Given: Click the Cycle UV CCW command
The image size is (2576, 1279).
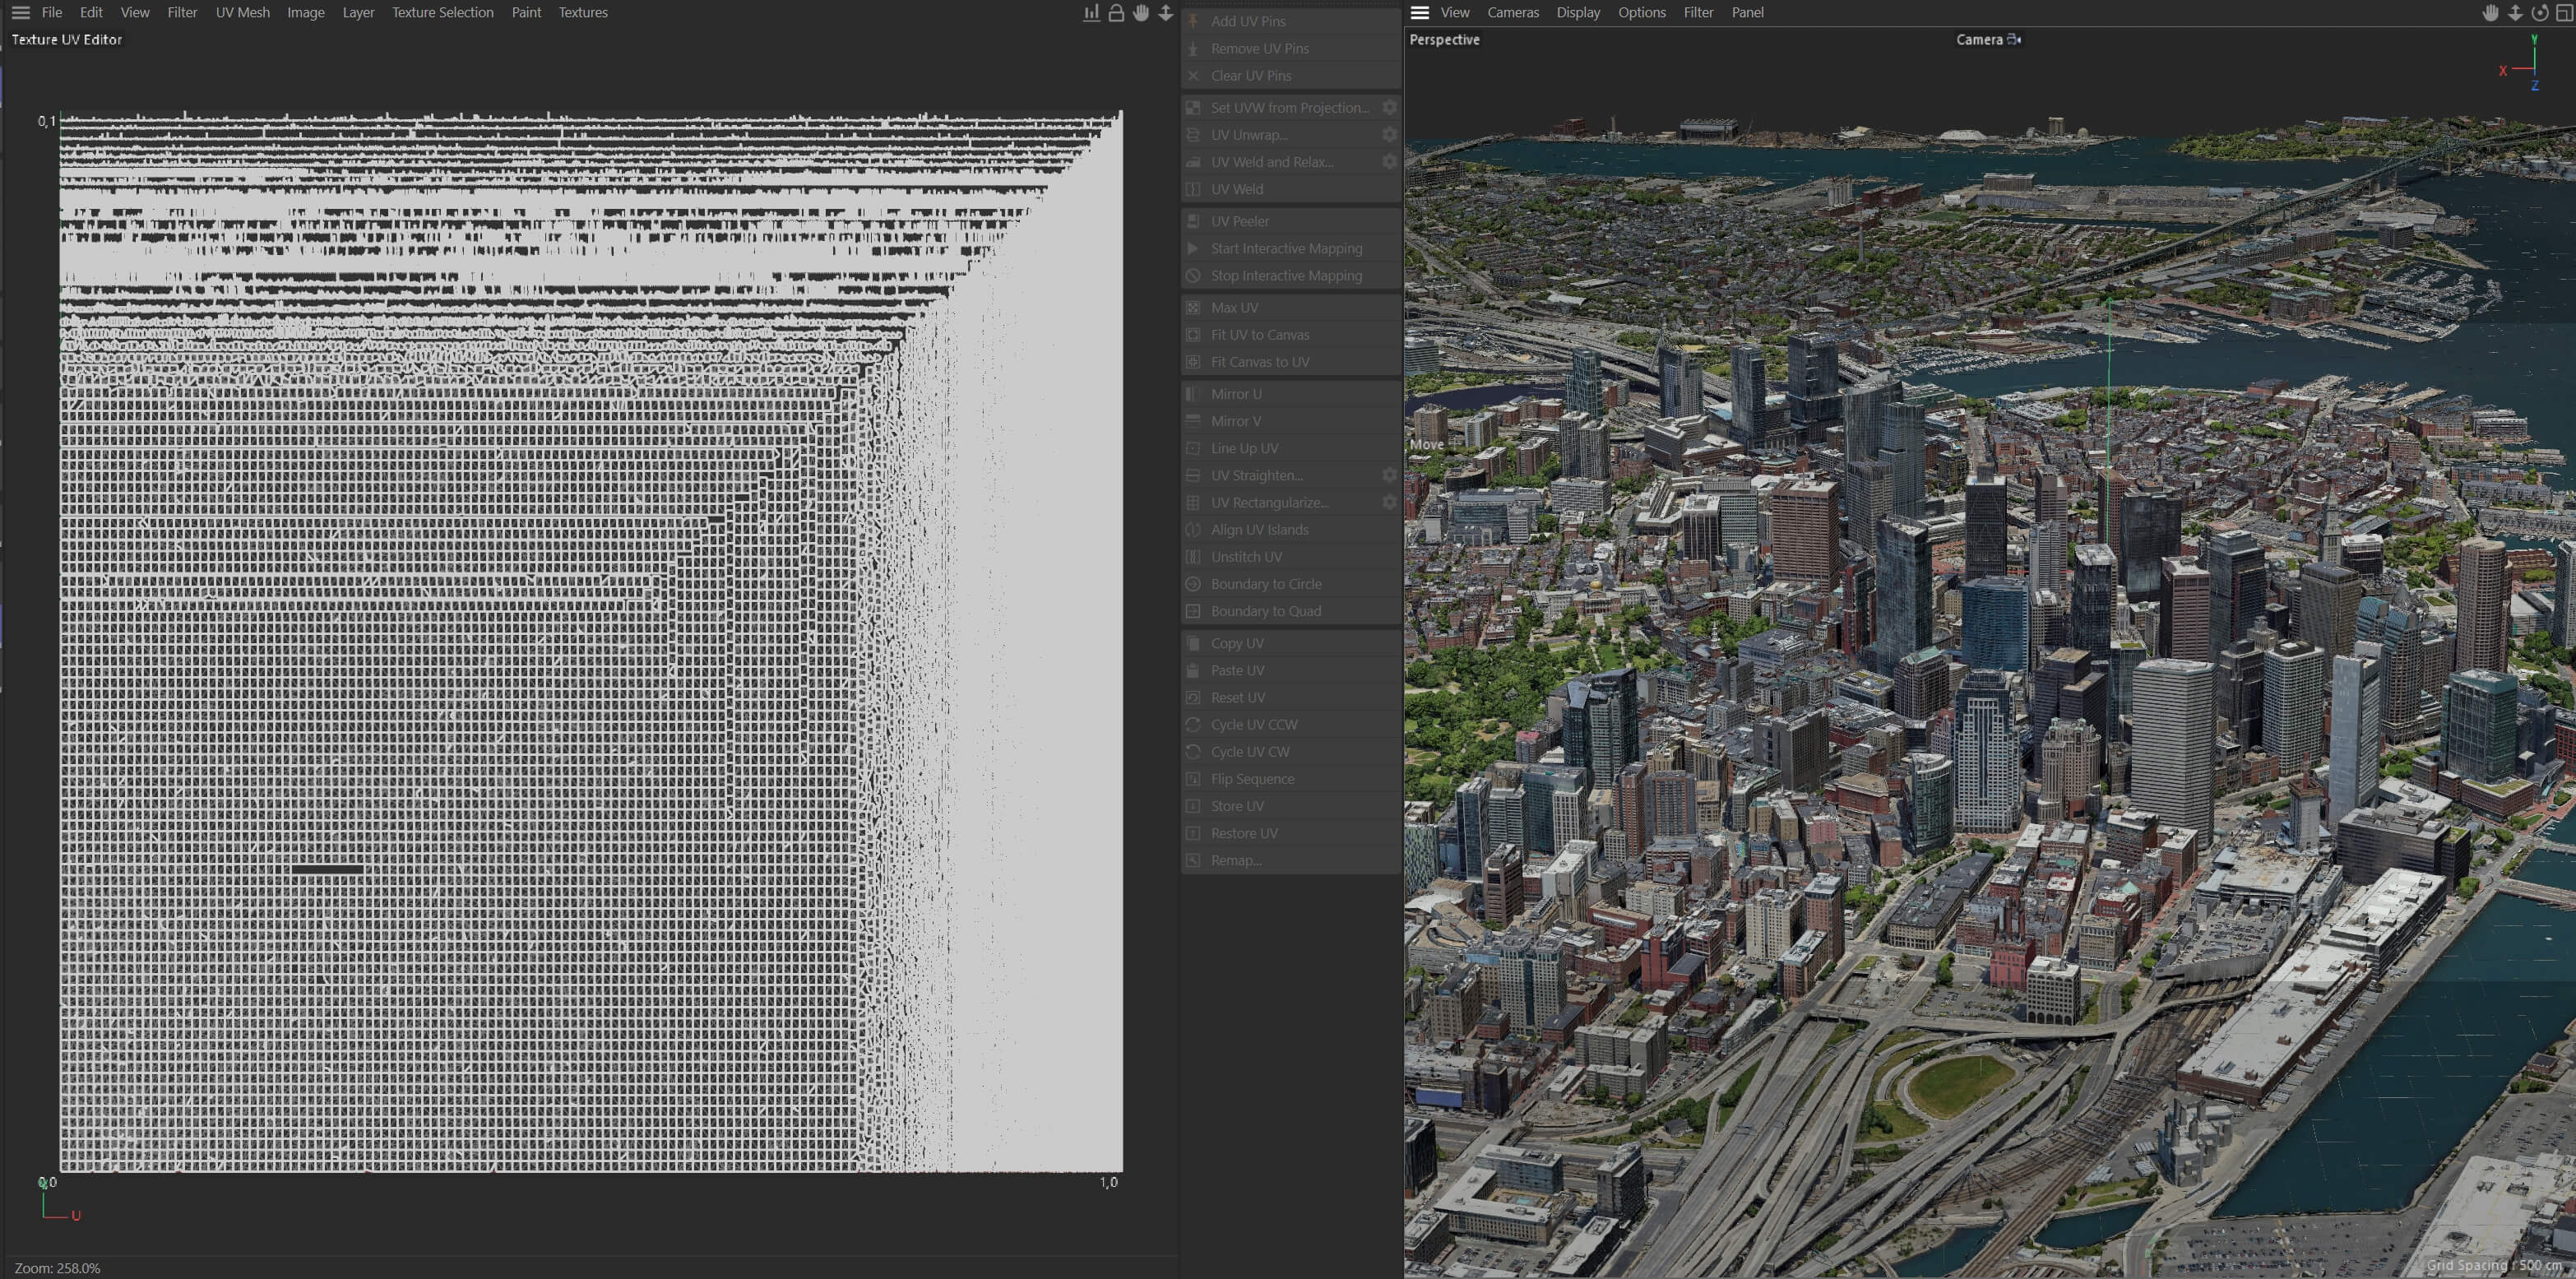Looking at the screenshot, I should (x=1291, y=724).
